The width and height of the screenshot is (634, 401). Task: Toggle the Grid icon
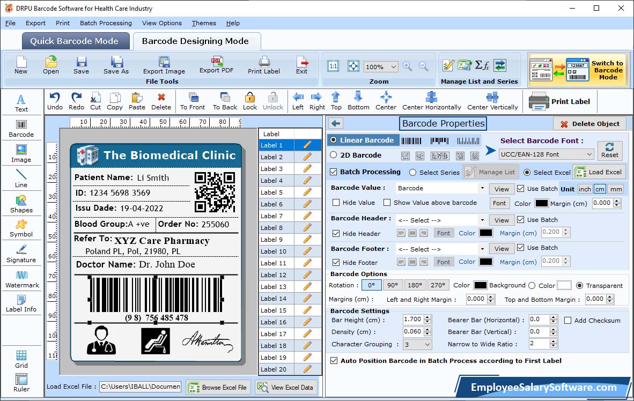tap(21, 359)
